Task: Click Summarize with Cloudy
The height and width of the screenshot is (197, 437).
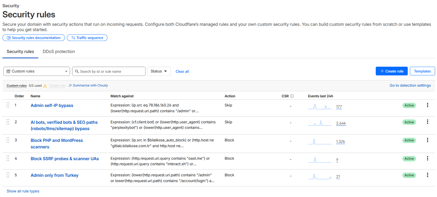Action: pos(88,86)
